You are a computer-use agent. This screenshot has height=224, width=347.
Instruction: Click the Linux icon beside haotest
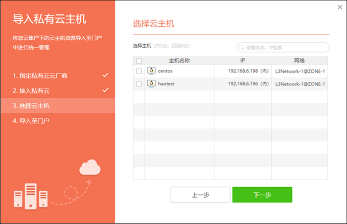(152, 84)
